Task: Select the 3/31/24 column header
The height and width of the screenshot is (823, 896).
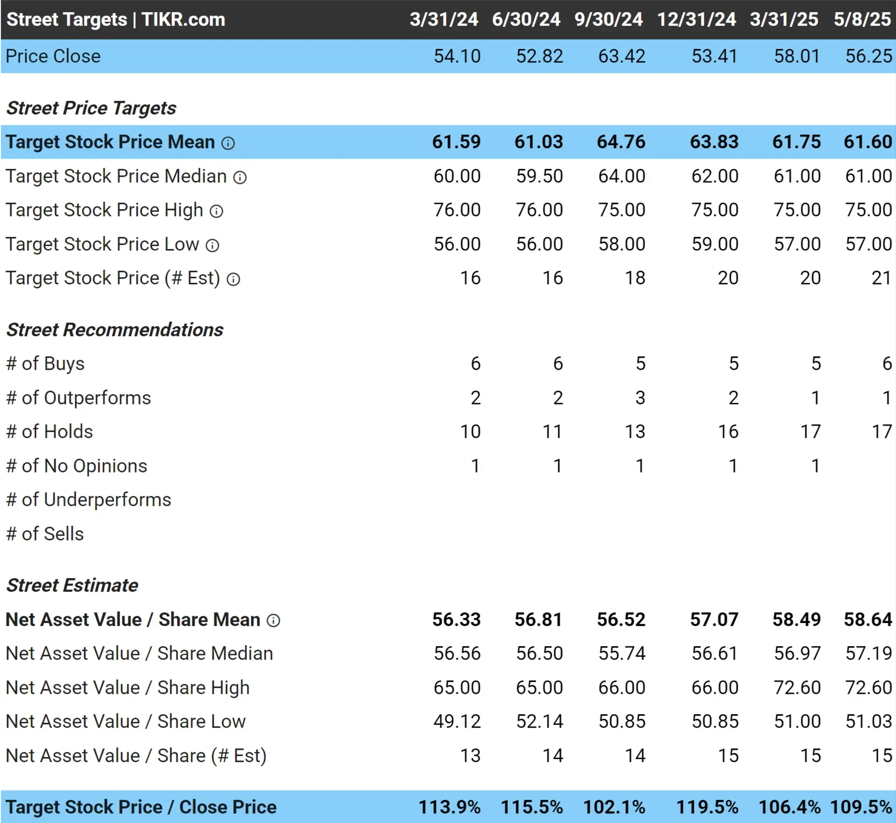Action: coord(444,19)
